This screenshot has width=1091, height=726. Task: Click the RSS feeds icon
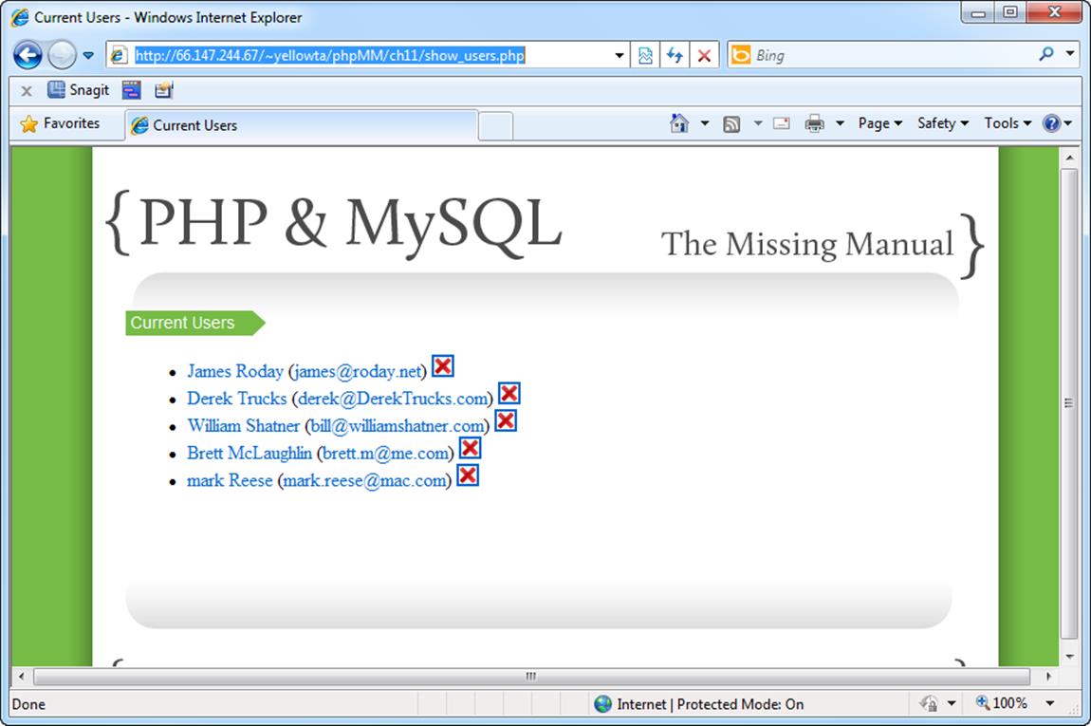coord(731,124)
